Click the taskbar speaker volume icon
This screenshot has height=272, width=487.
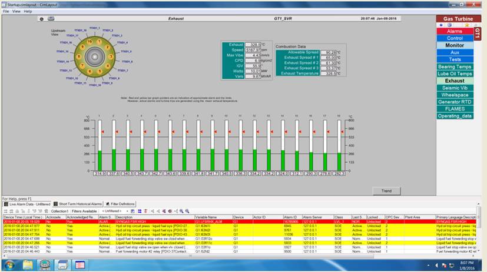[436, 266]
